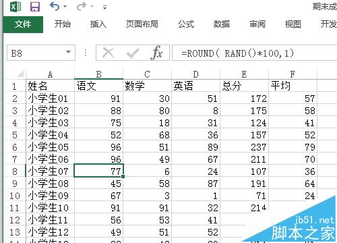337x243 pixels.
Task: Open the 文件 (File) tab
Action: pyautogui.click(x=23, y=24)
